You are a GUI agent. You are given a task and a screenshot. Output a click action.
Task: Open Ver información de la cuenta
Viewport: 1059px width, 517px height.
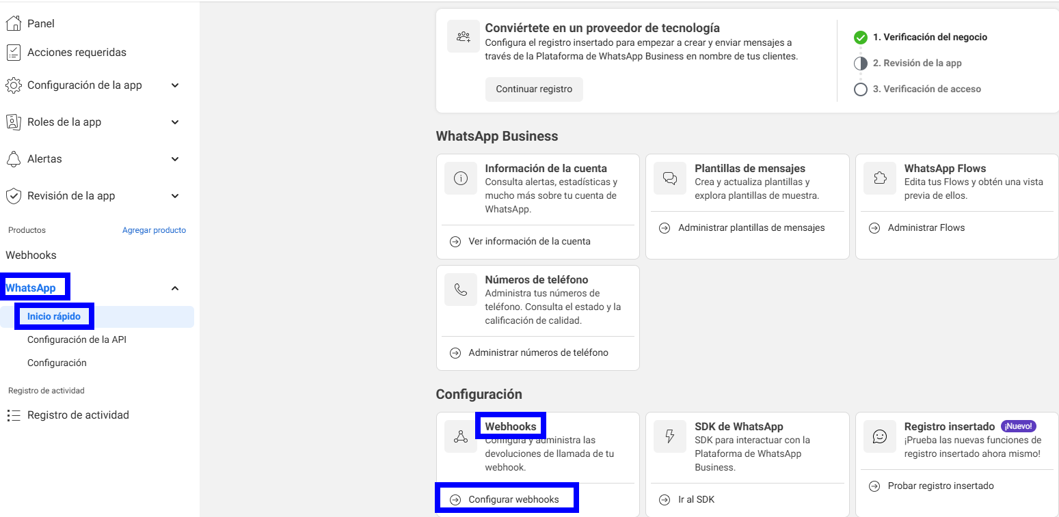pos(529,242)
